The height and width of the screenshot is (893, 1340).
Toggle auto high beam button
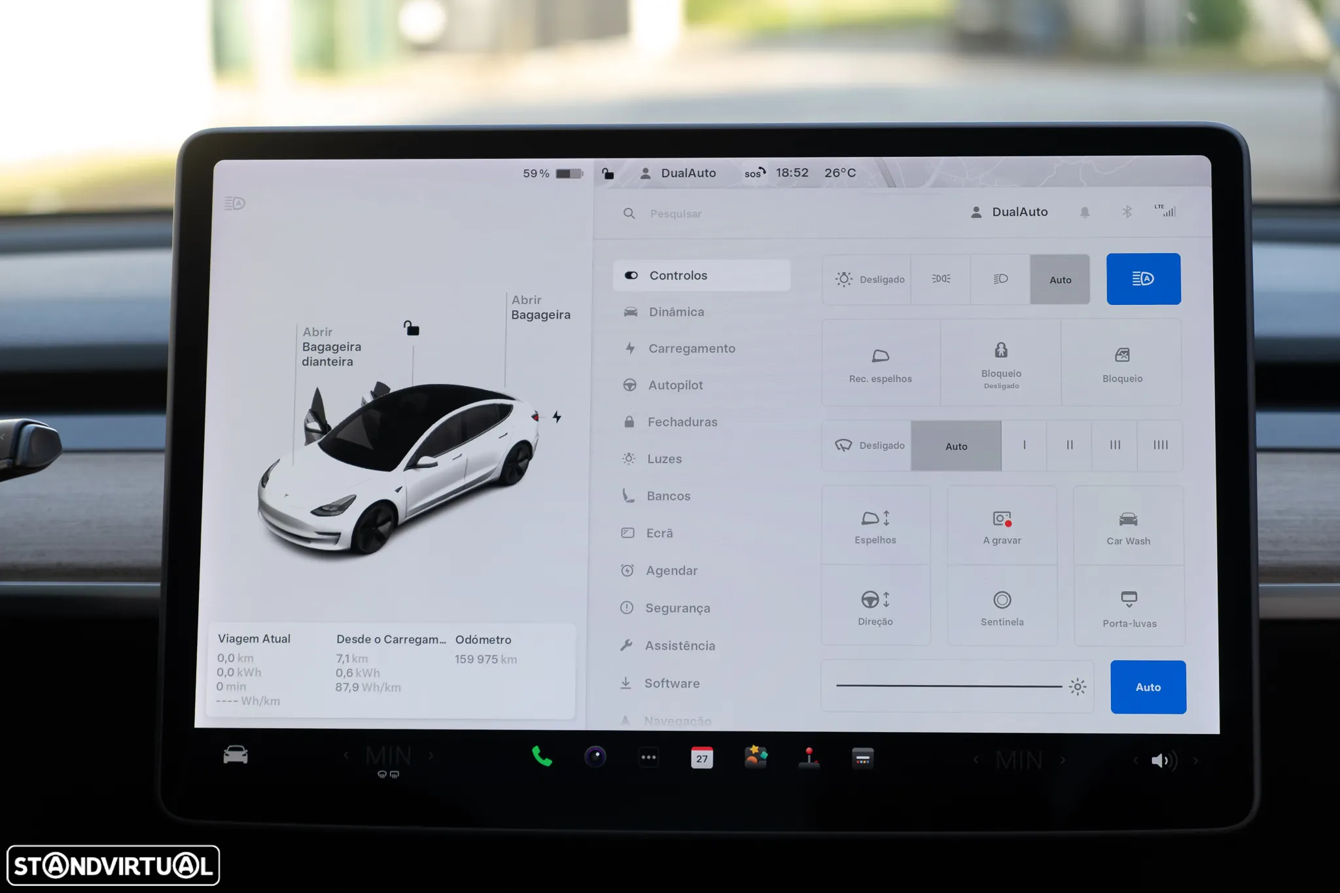[x=1144, y=279]
